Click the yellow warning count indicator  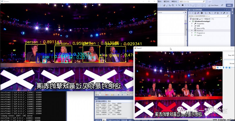tap(113, 95)
